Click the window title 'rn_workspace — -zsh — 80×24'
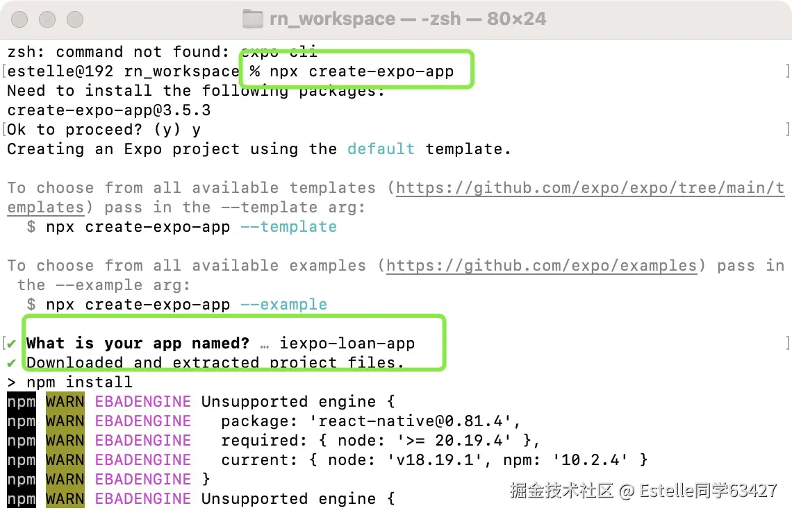The width and height of the screenshot is (792, 515). [x=407, y=19]
